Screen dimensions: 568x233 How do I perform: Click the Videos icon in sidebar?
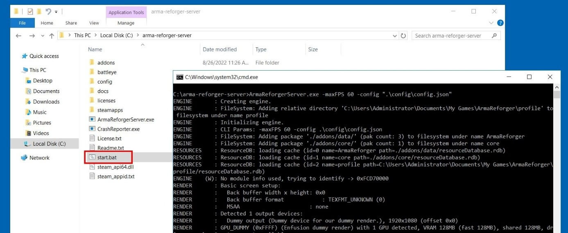coord(28,133)
